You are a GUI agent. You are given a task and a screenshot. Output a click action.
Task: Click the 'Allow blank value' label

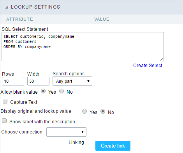click(19, 92)
